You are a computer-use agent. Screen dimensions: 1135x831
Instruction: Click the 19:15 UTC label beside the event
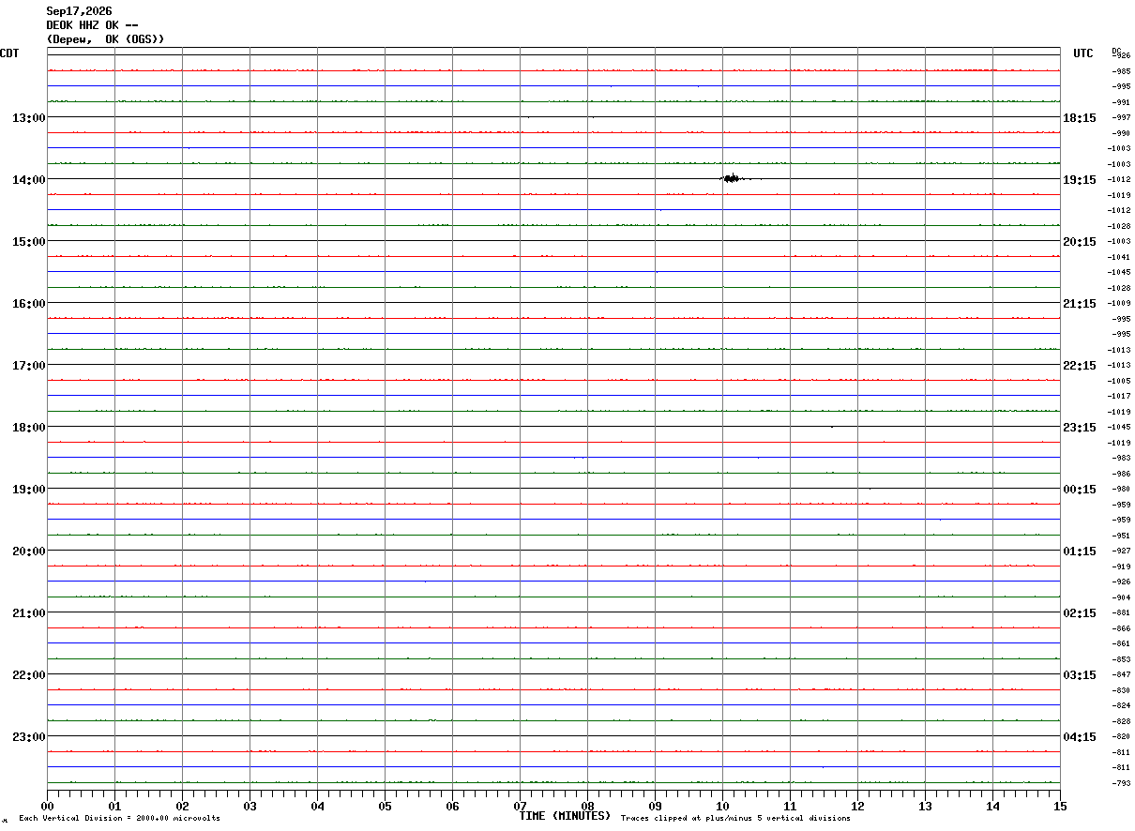tap(1080, 179)
